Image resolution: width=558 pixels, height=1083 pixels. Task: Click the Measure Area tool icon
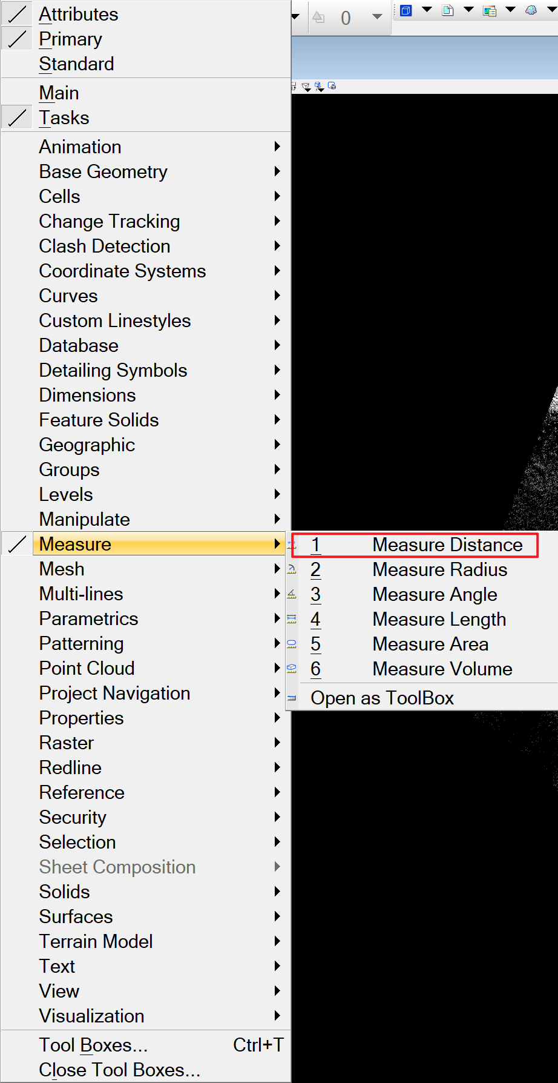tap(292, 644)
